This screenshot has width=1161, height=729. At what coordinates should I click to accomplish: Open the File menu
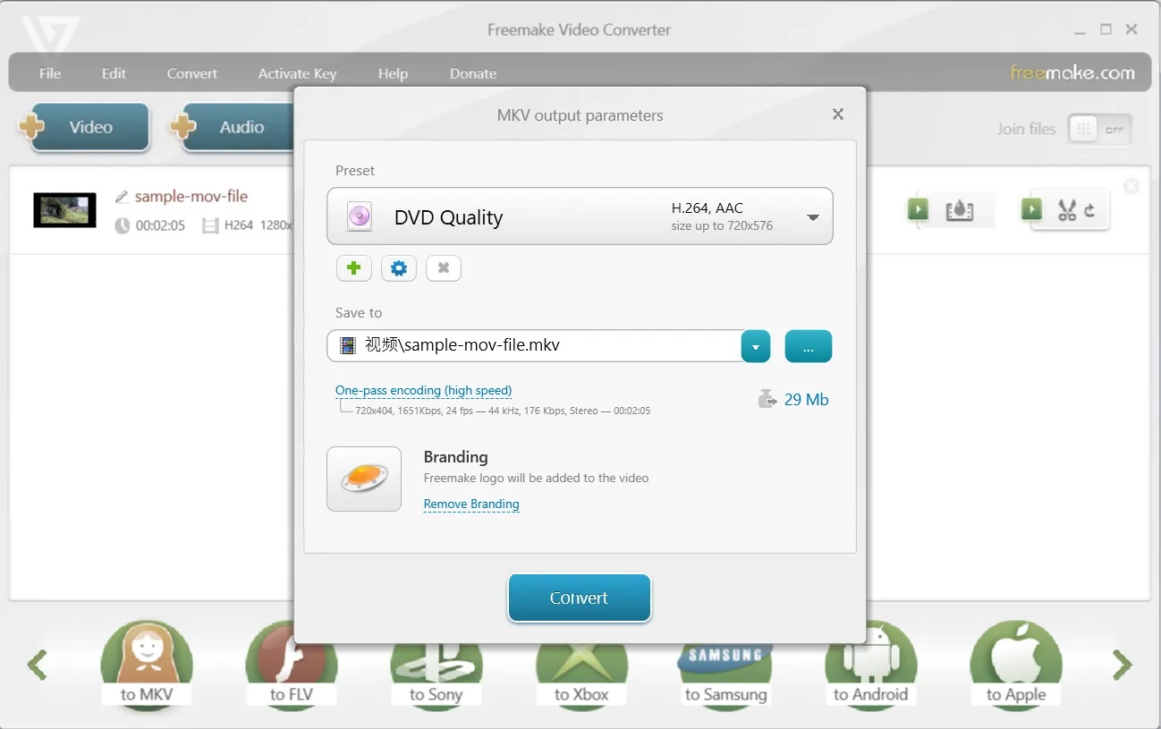(x=50, y=73)
